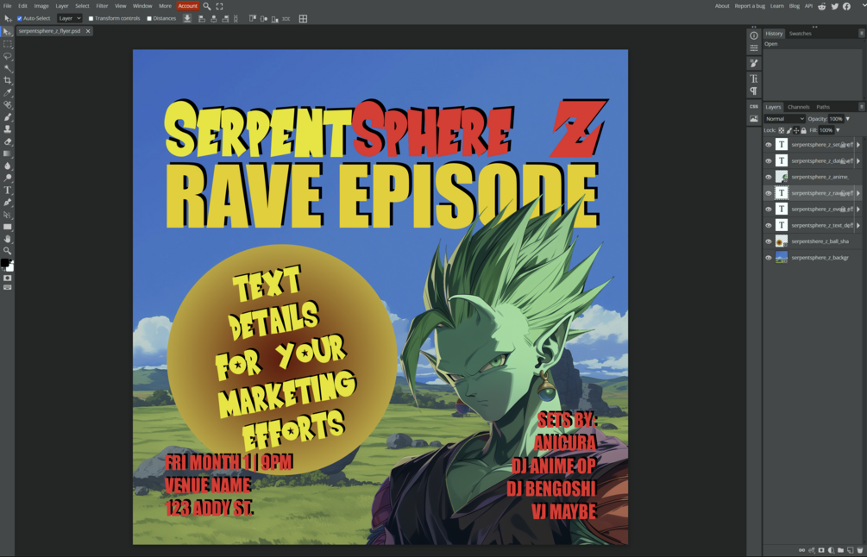Viewport: 867px width, 557px height.
Task: Open the Reddit icon link
Action: point(822,6)
